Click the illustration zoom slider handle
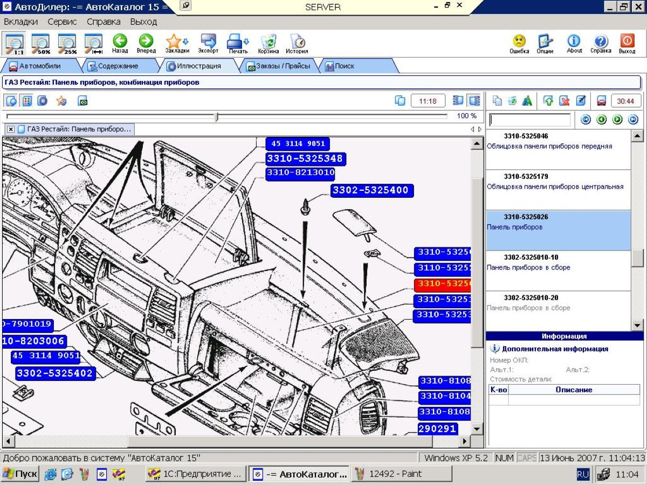The image size is (647, 485). point(216,116)
